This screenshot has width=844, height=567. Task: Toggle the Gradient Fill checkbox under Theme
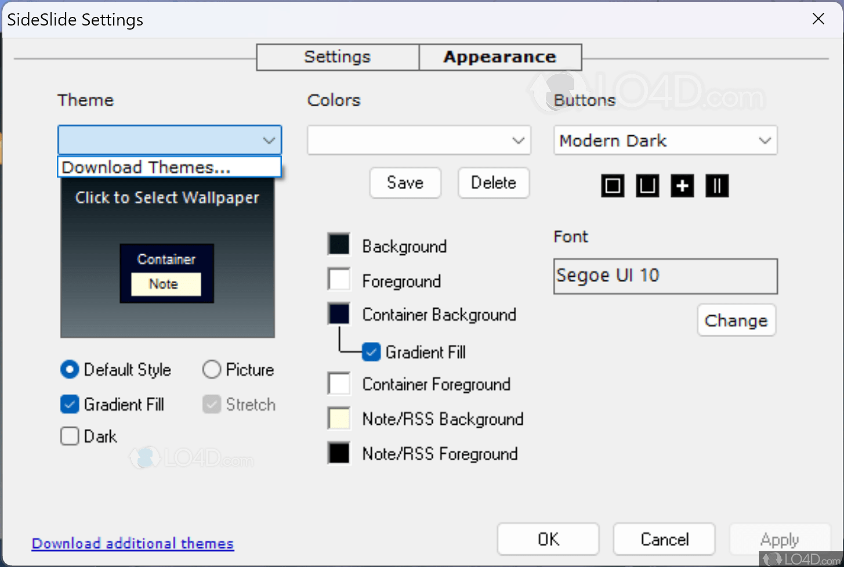[x=70, y=405]
